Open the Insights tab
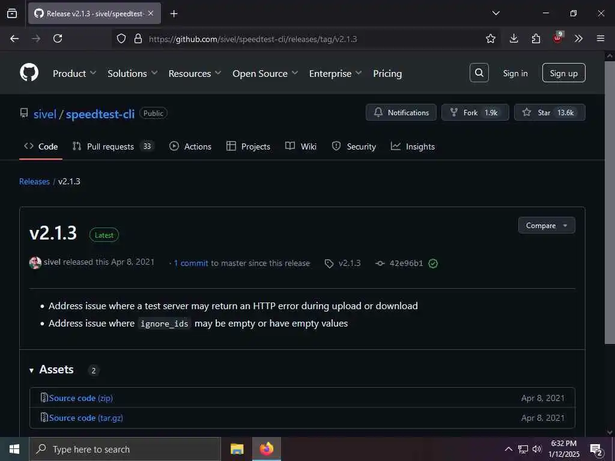 (x=413, y=146)
